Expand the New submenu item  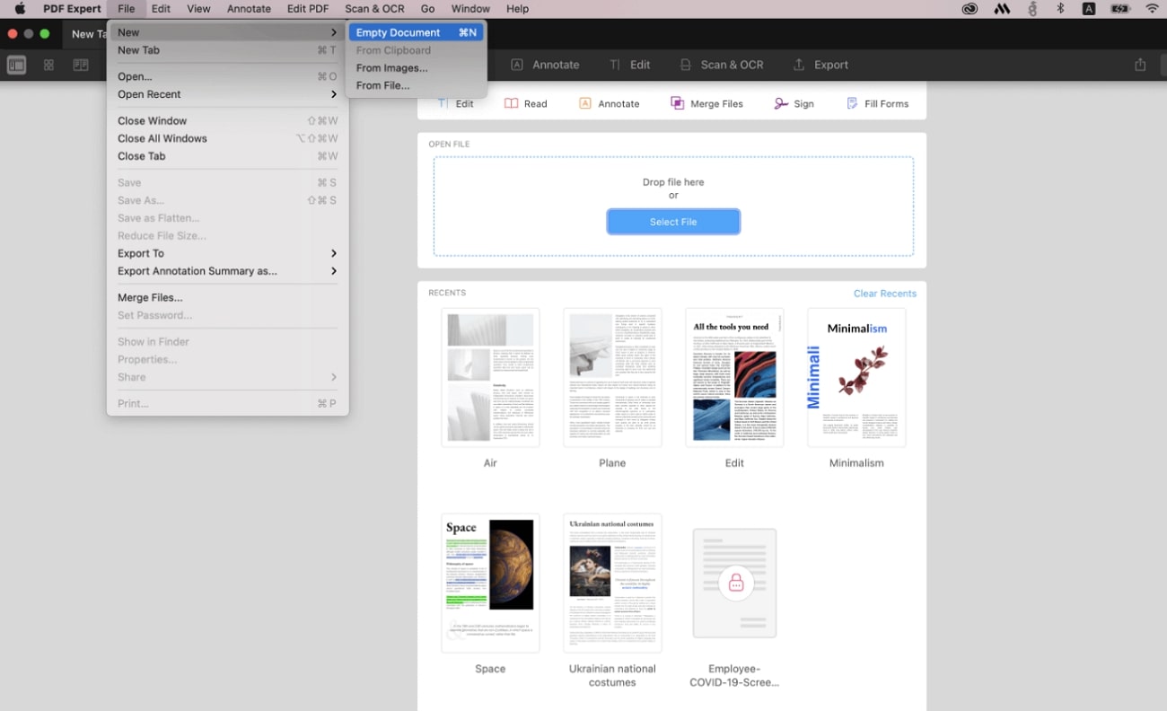[227, 32]
